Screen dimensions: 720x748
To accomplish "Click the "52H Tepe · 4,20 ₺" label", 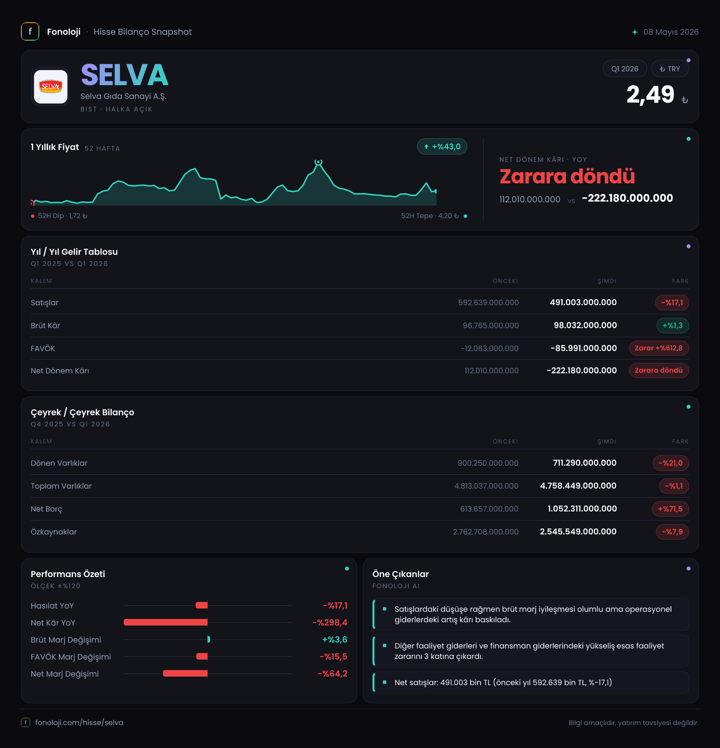I will [x=430, y=216].
